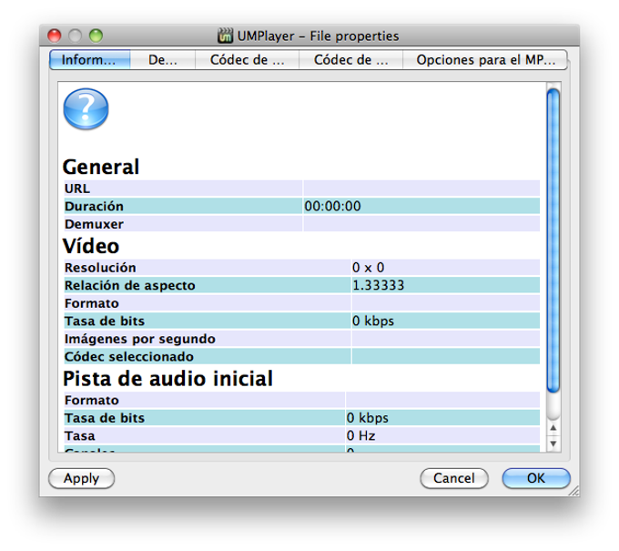
Task: Open the De... tab
Action: point(163,60)
